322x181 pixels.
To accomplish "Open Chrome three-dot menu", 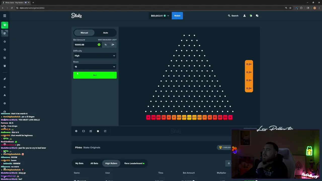I will [319, 8].
